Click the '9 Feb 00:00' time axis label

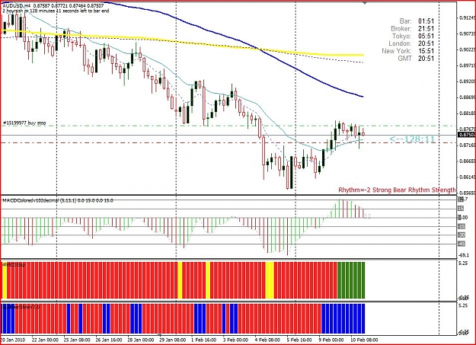(x=331, y=340)
